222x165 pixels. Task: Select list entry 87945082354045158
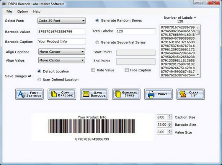tap(178, 31)
